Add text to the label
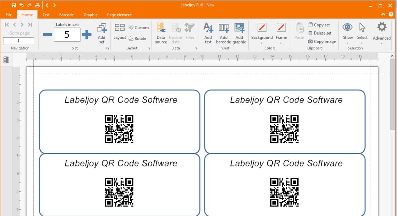Image resolution: width=397 pixels, height=216 pixels. click(x=208, y=33)
